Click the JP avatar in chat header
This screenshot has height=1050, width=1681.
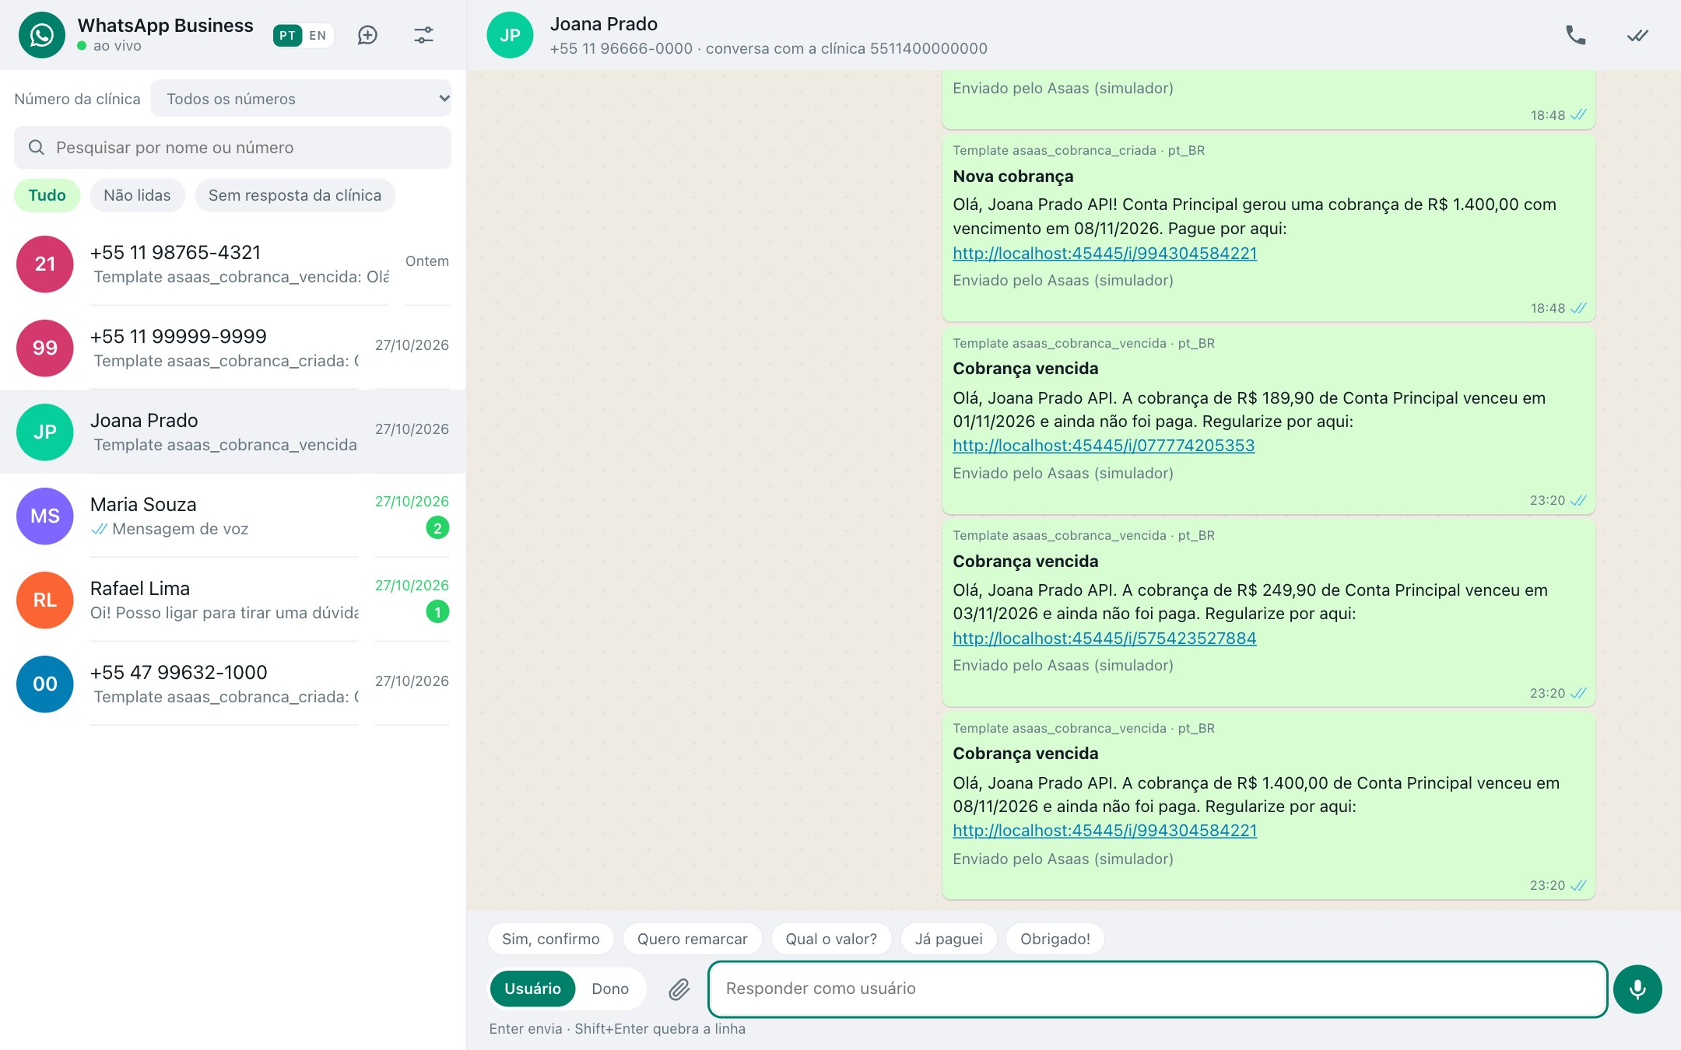pyautogui.click(x=510, y=35)
